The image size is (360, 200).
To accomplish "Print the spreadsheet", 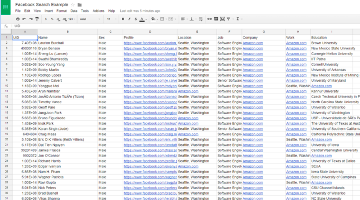I will [x=18, y=19].
